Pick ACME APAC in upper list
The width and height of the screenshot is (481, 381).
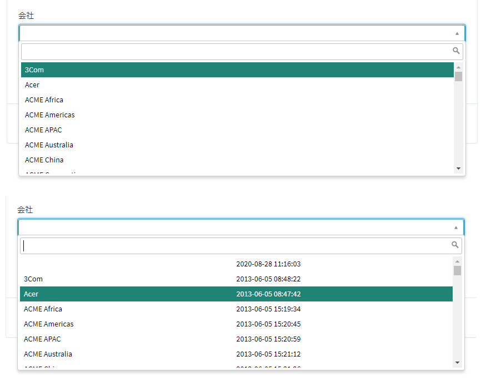pos(237,130)
